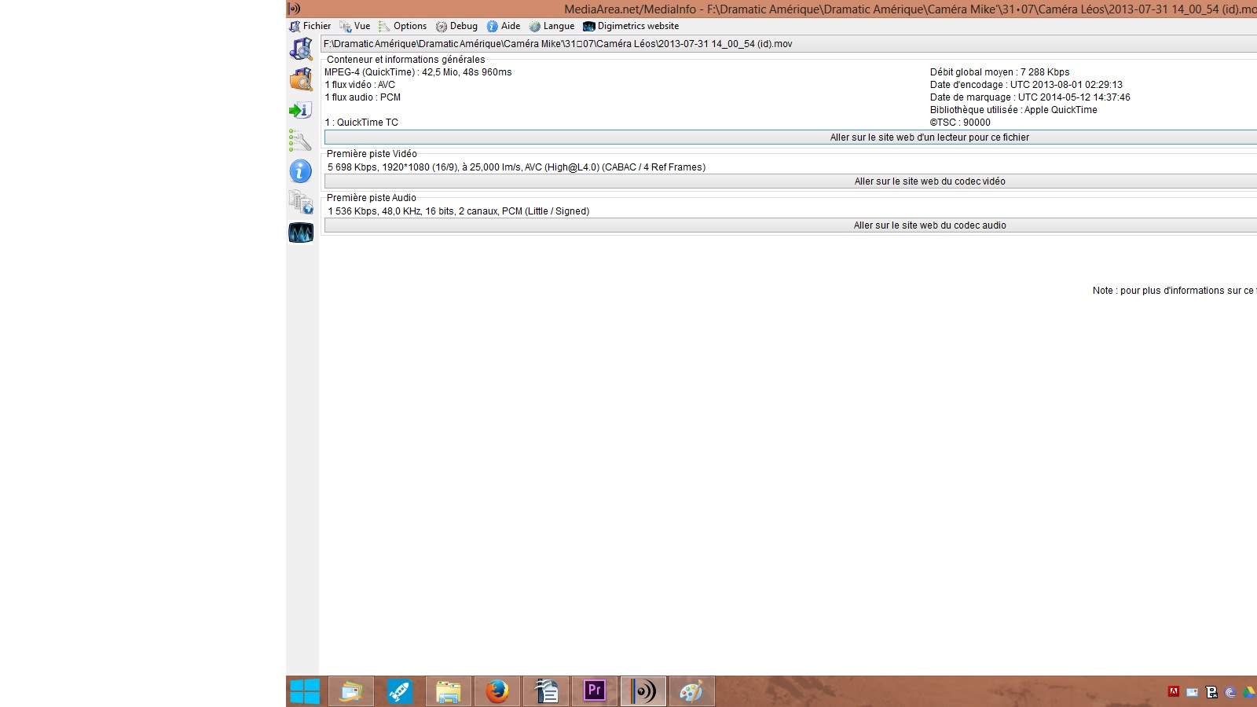Open the Langue menu
Image resolution: width=1257 pixels, height=707 pixels.
point(552,26)
